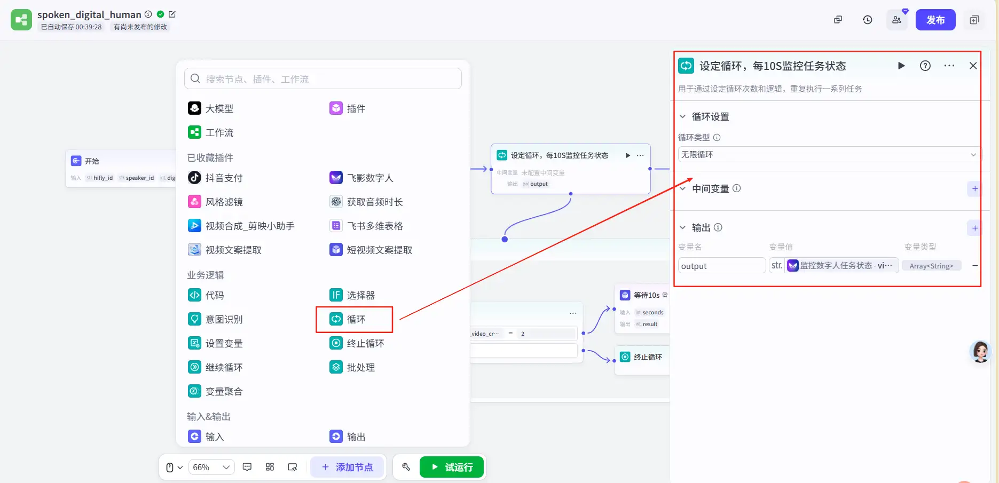The image size is (999, 483).
Task: Open help question mark in loop panel
Action: pyautogui.click(x=925, y=66)
